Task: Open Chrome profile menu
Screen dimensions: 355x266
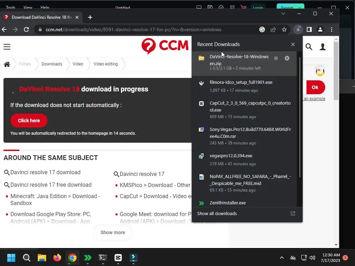Action: click(320, 29)
